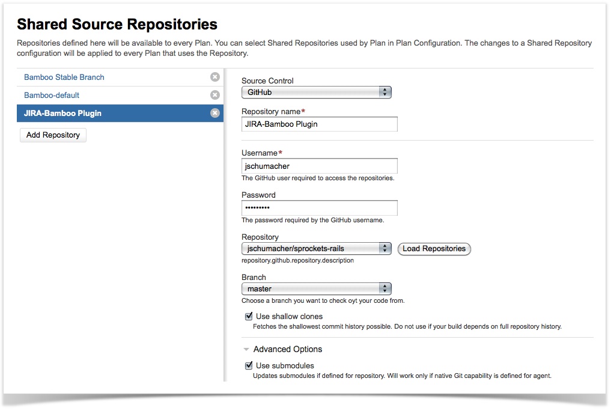Select the JIRA-Bamboo Plugin repository entry
Image resolution: width=614 pixels, height=411 pixels.
click(x=62, y=113)
